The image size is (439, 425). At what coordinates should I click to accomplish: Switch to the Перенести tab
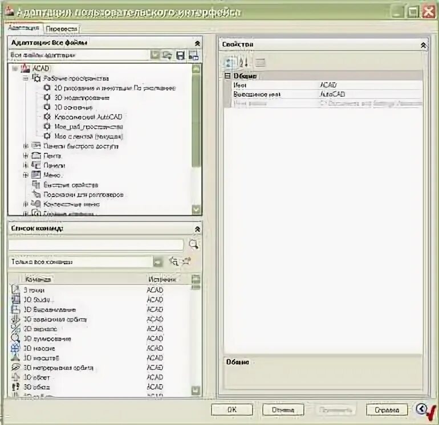pyautogui.click(x=62, y=29)
